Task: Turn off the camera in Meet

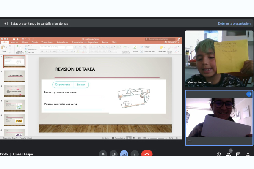Action: pos(113,154)
